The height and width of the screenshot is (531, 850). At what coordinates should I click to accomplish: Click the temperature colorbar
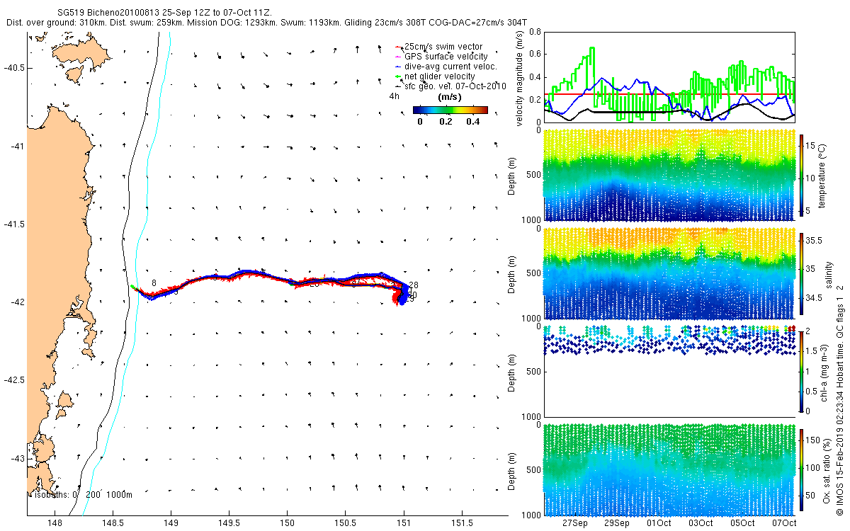pos(802,176)
